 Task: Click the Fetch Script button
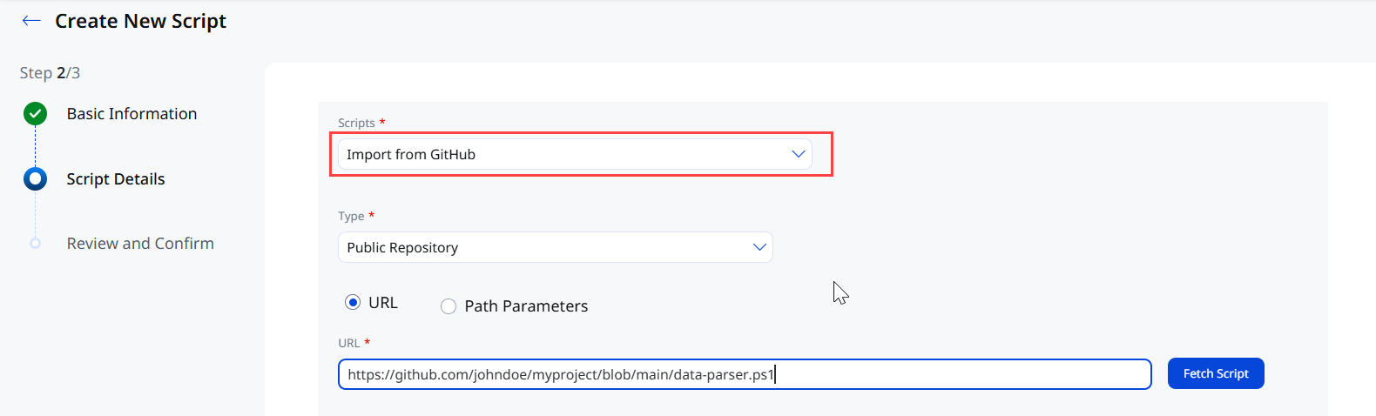tap(1216, 373)
